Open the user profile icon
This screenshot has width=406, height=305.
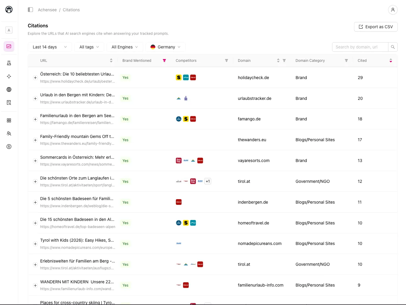pyautogui.click(x=393, y=10)
